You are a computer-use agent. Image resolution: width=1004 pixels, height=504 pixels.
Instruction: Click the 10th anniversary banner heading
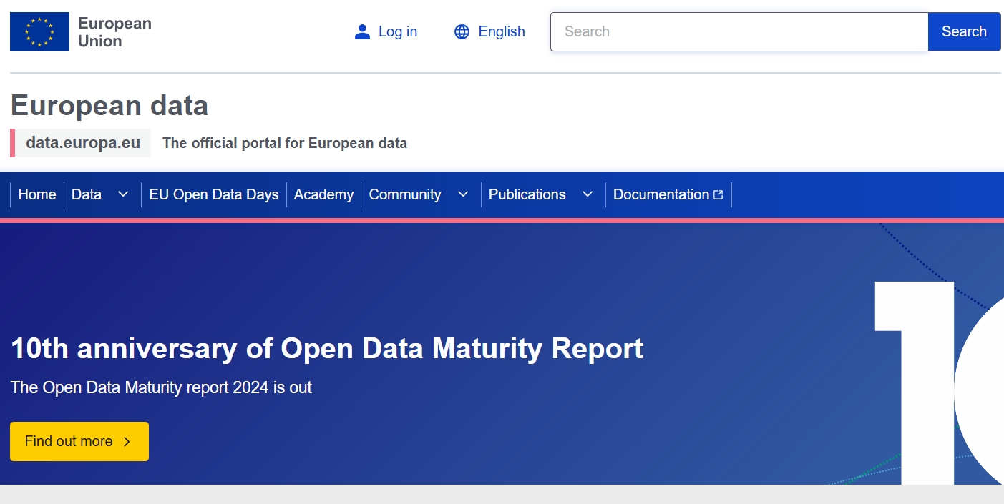[x=327, y=348]
